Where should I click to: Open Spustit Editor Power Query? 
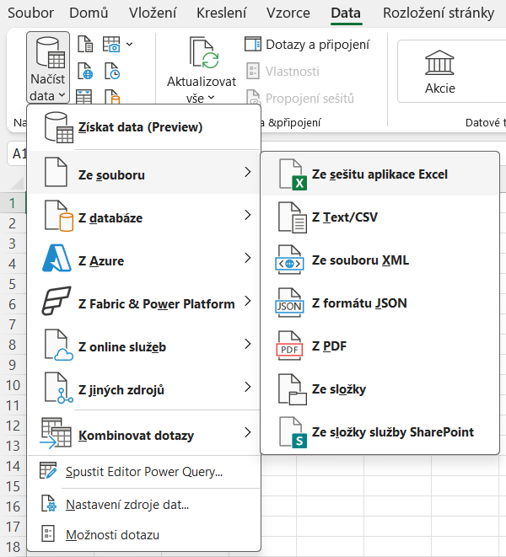coord(143,472)
